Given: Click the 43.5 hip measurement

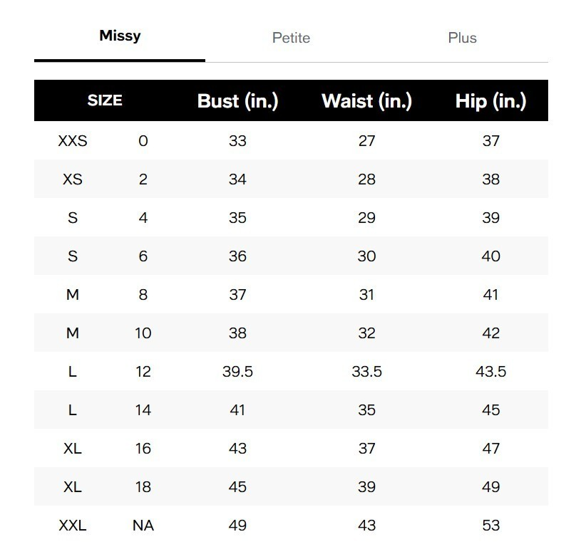Looking at the screenshot, I should pyautogui.click(x=490, y=371).
